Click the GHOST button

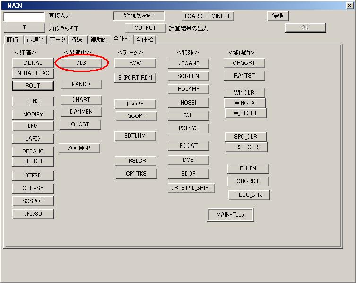(x=80, y=124)
